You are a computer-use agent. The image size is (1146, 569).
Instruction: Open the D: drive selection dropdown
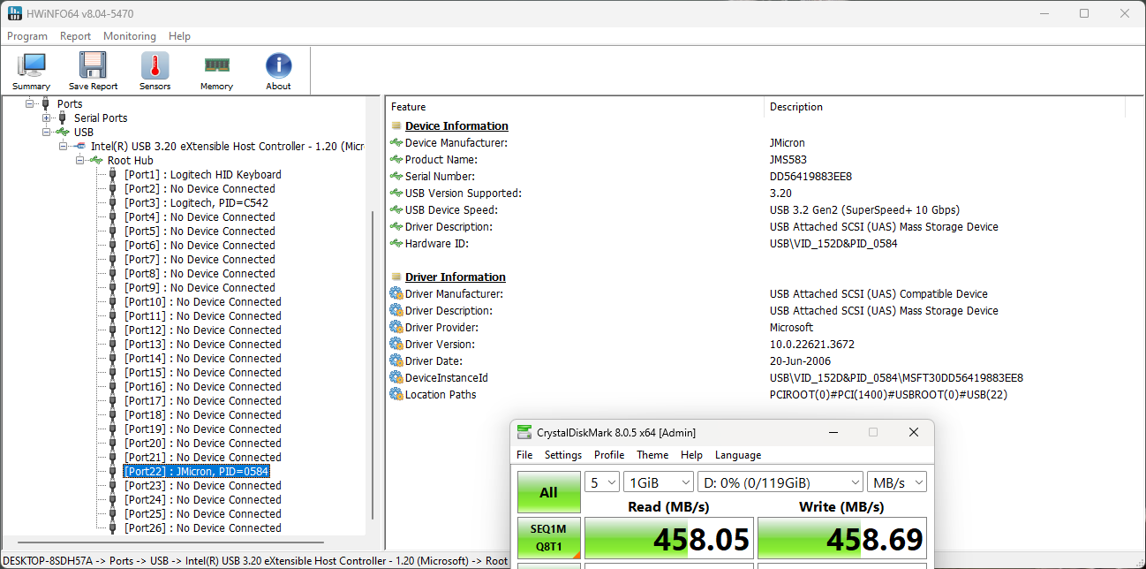point(780,482)
